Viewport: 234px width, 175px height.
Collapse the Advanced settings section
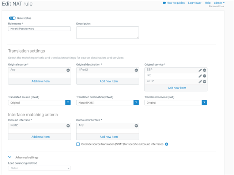coord(10,157)
